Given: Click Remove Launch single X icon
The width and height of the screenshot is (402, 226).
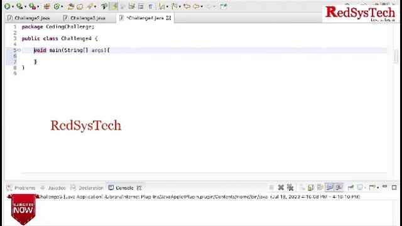Looking at the screenshot, I should (x=281, y=188).
